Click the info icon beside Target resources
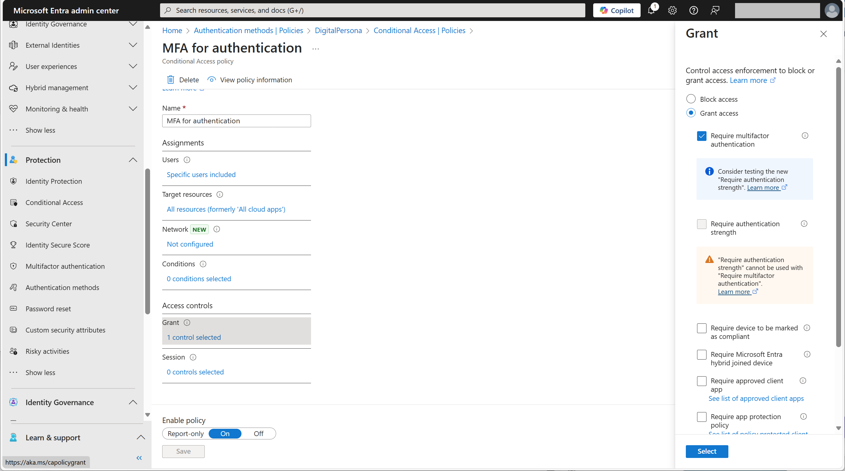This screenshot has width=845, height=471. 220,194
